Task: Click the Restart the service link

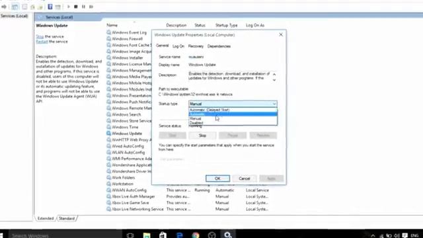Action: coord(42,42)
